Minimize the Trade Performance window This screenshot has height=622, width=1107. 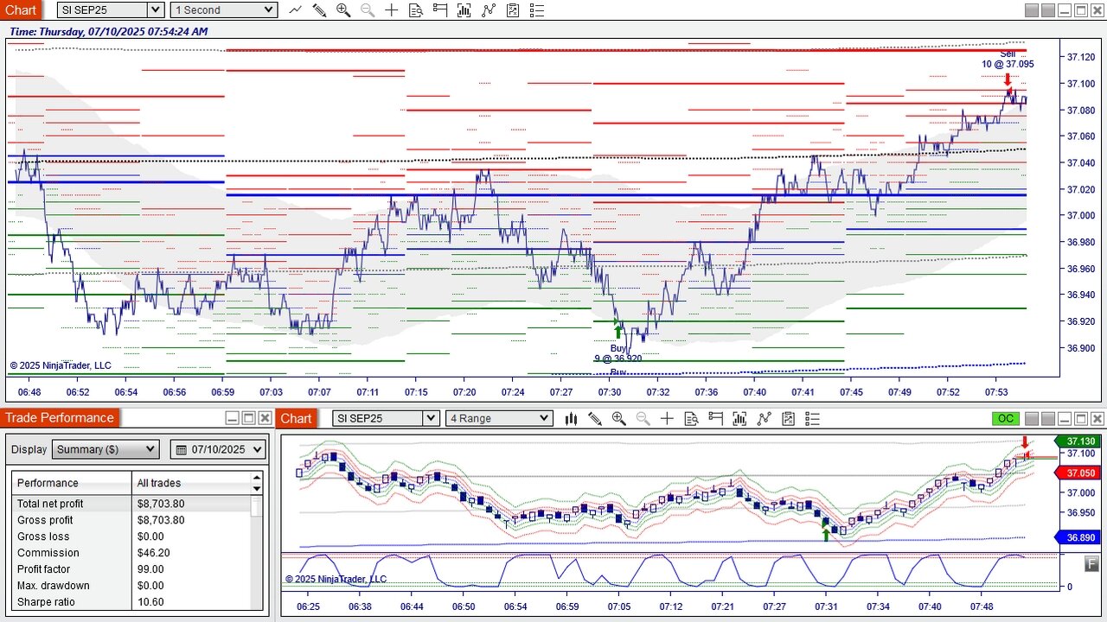(233, 418)
